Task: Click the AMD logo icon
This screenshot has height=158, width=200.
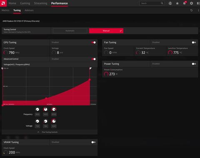Action: coord(3,3)
